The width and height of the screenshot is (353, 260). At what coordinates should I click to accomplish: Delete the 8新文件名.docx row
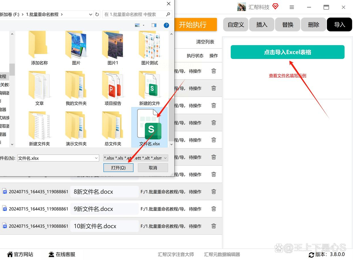214,192
